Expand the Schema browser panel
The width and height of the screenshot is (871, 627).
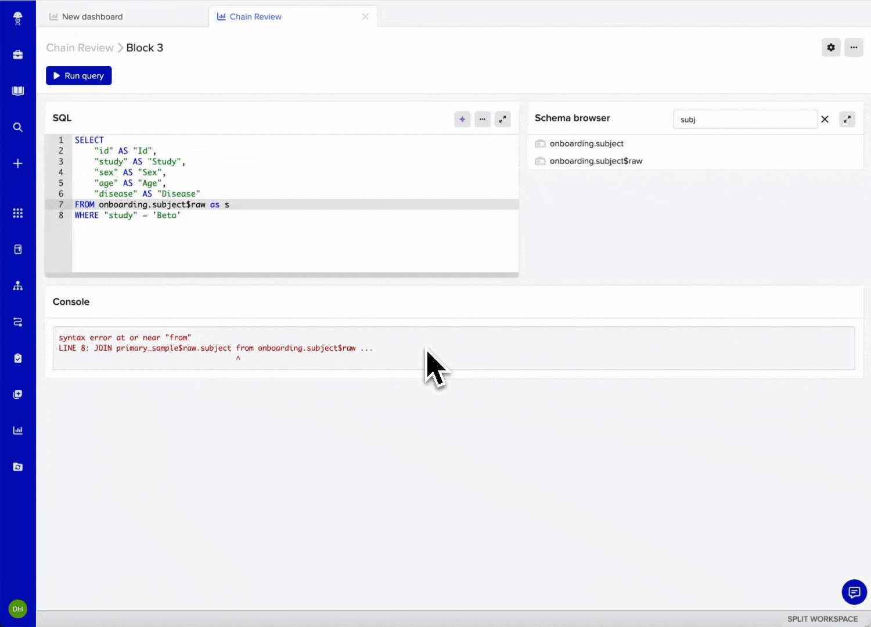pos(847,119)
